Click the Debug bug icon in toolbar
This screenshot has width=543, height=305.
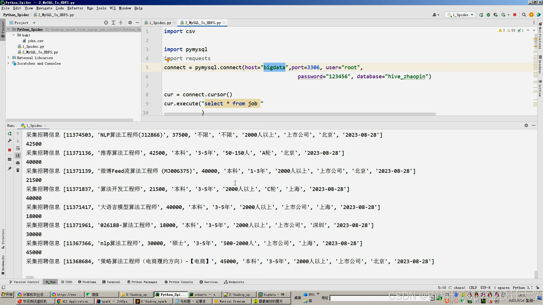[488, 15]
